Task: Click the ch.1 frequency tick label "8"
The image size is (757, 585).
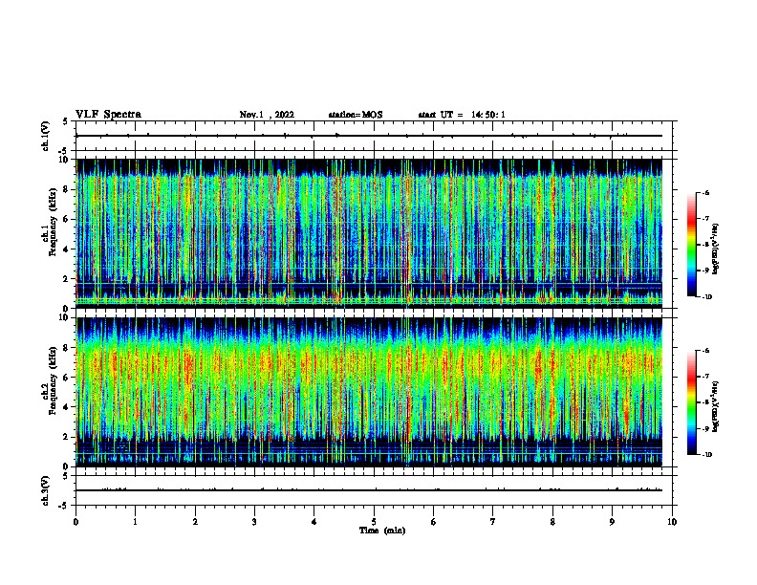Action: point(67,189)
